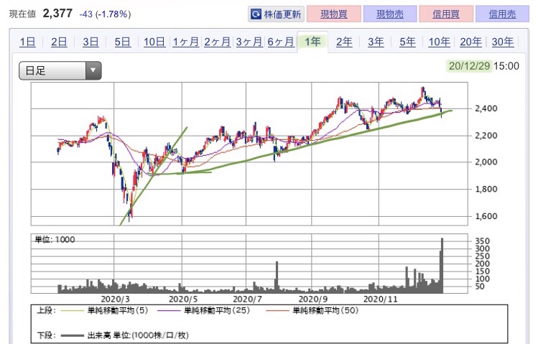Switch chart period to 10日
This screenshot has width=538, height=344.
pos(154,42)
